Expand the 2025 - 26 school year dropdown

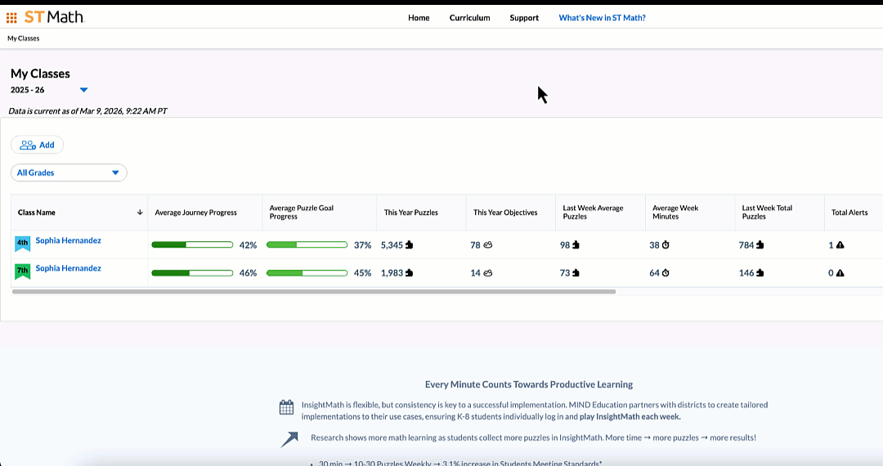point(83,90)
